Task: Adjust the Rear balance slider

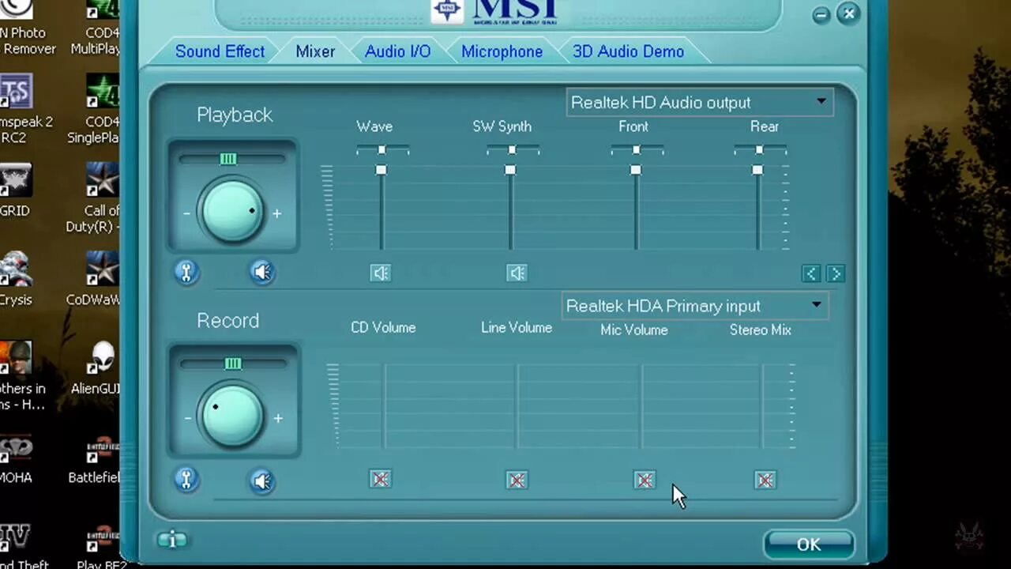Action: (760, 149)
